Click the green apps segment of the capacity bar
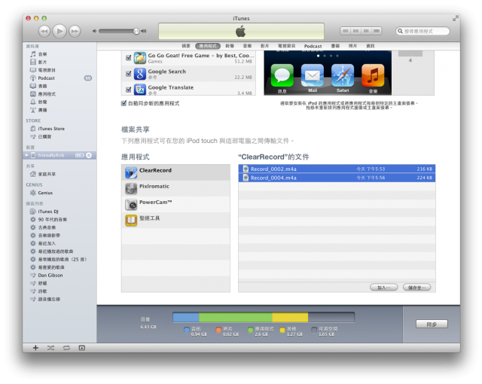This screenshot has width=482, height=384. [x=236, y=317]
